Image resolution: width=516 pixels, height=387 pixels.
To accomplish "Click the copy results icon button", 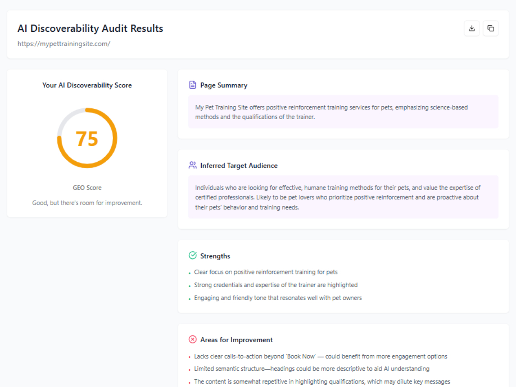I will tap(491, 28).
